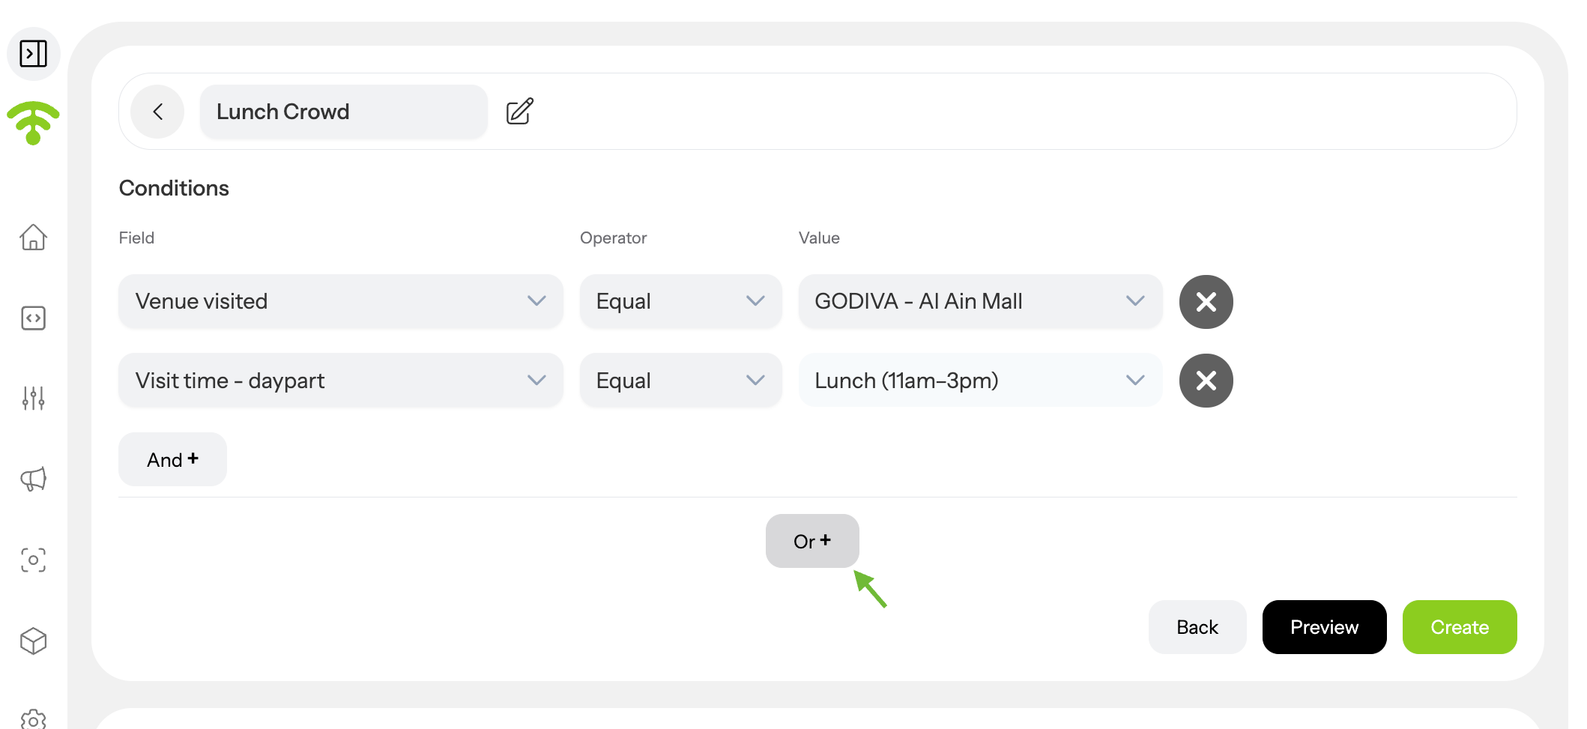Add a condition with And + button
This screenshot has height=729, width=1587.
click(x=173, y=459)
